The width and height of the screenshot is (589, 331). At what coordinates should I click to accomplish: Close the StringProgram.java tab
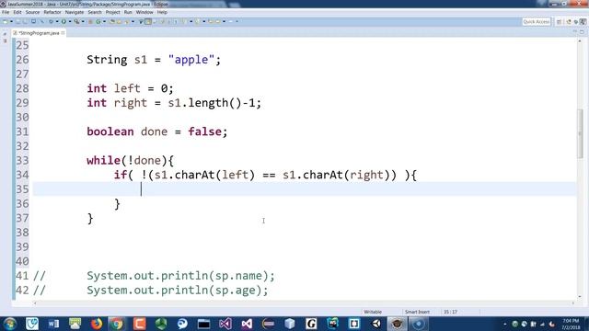coord(64,33)
